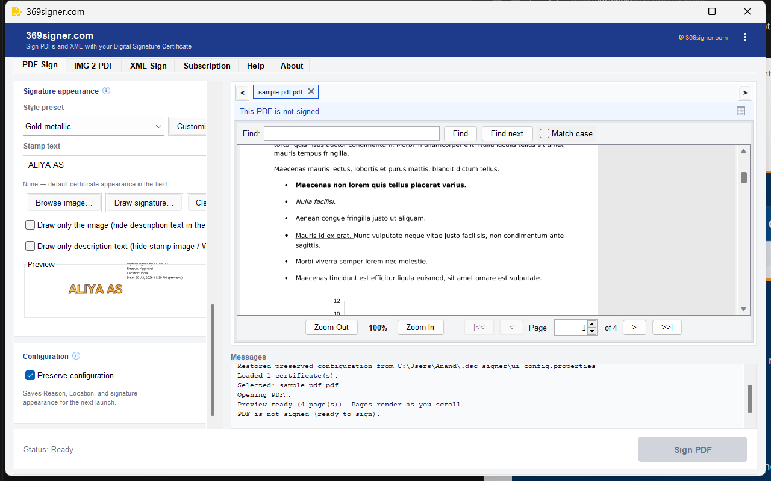Open the three-dot menu in the header

click(x=745, y=37)
